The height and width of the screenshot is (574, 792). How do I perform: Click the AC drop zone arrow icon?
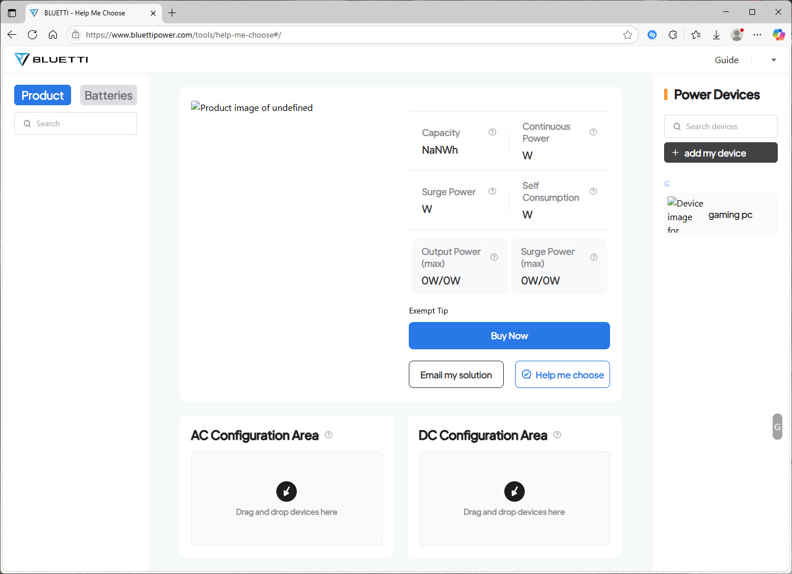click(x=287, y=492)
